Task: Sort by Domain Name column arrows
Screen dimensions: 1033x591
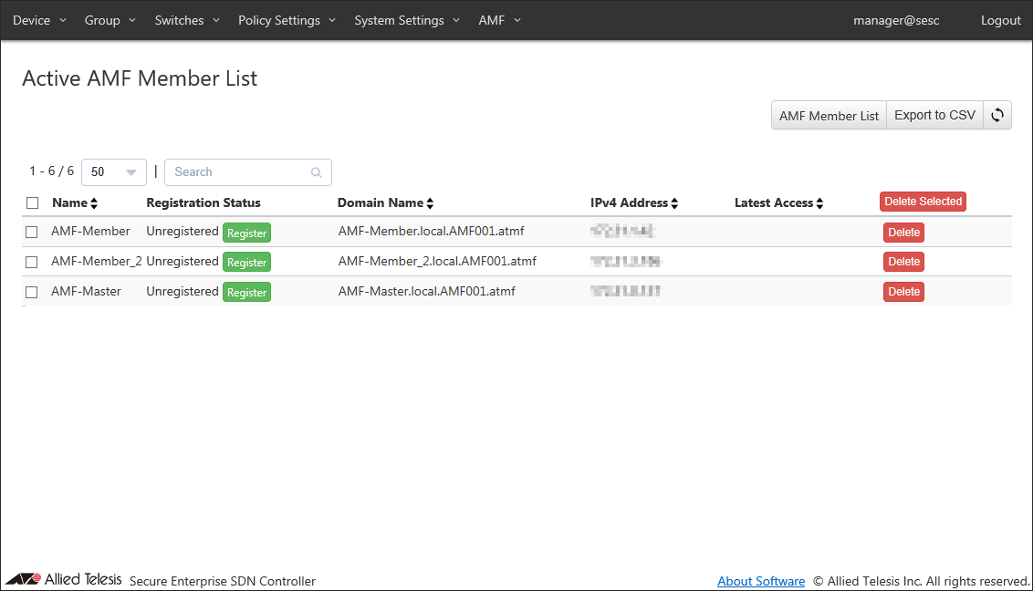Action: coord(430,203)
